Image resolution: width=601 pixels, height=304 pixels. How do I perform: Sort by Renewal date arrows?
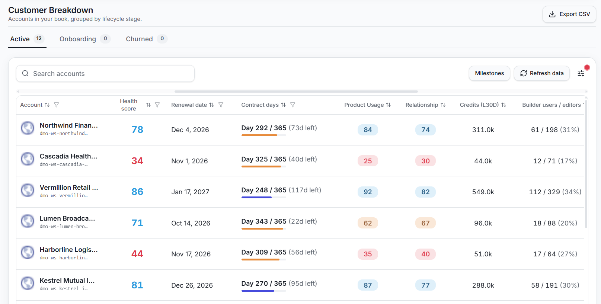click(x=211, y=105)
